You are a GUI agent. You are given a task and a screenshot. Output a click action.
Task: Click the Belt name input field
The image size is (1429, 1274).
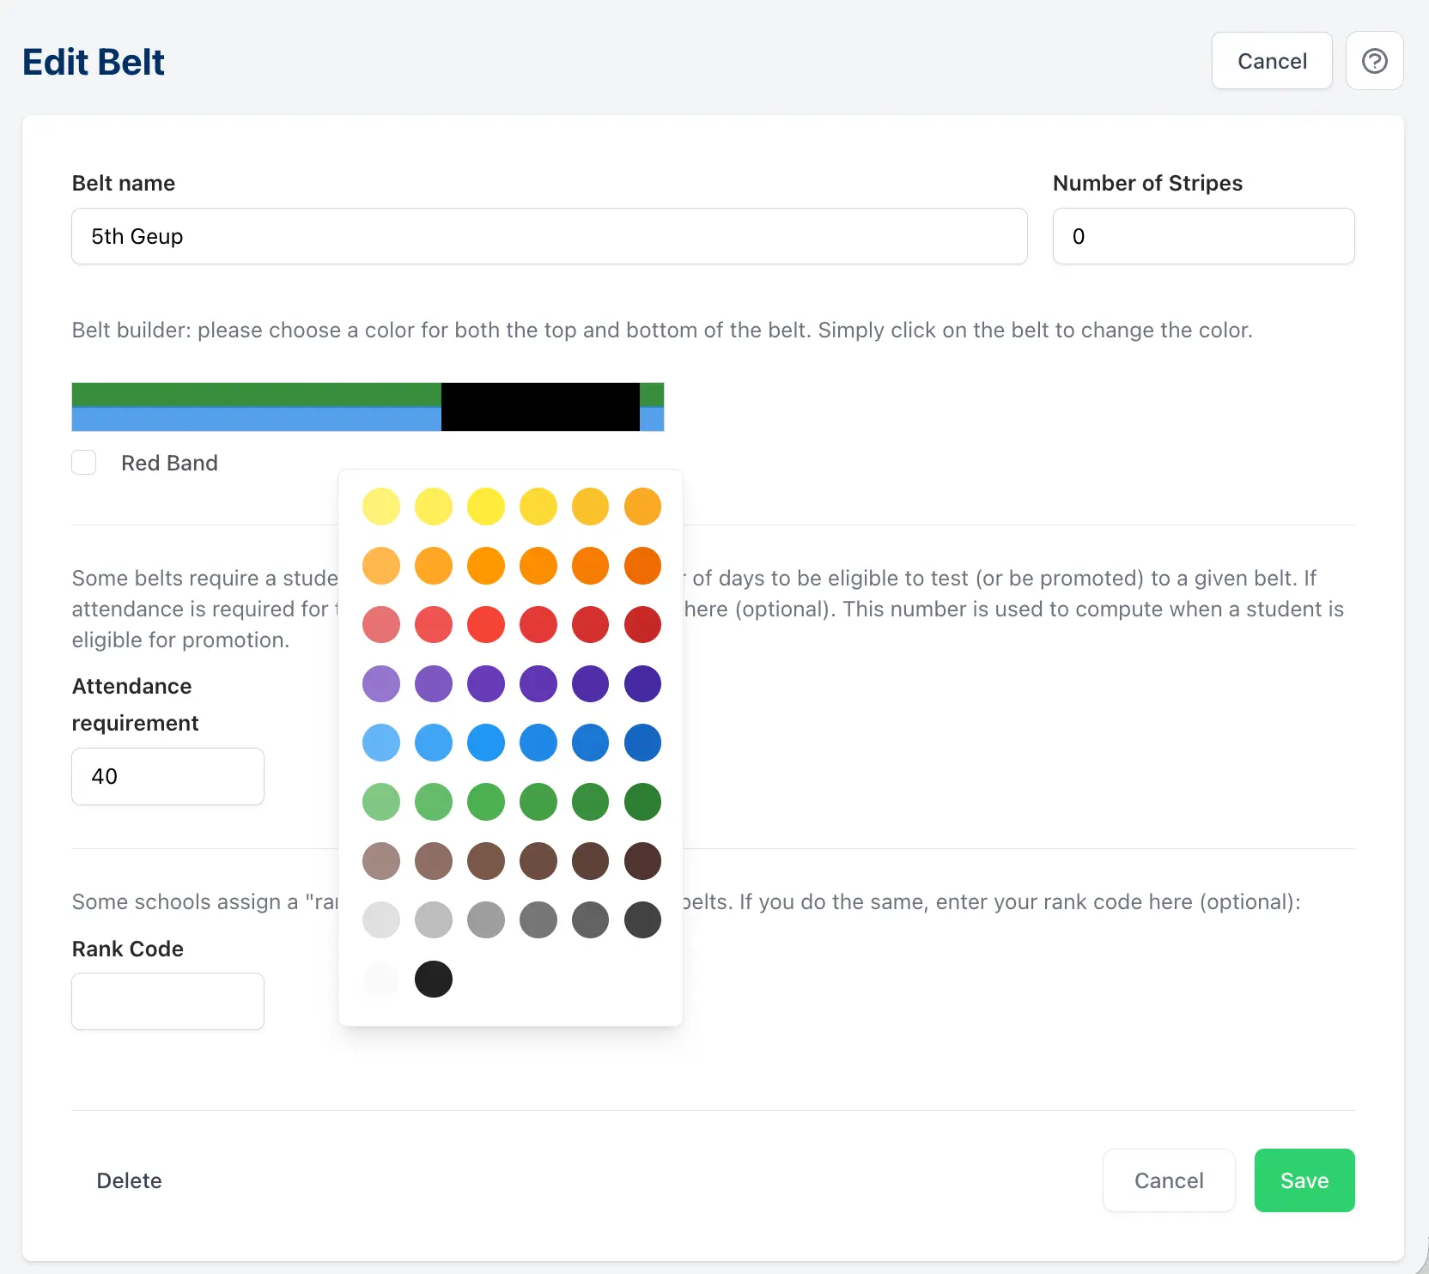549,236
